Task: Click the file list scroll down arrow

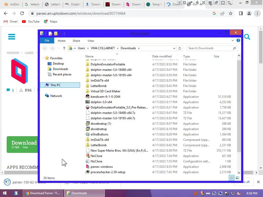Action: (239, 173)
